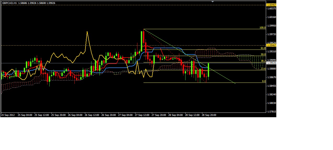This screenshot has height=150, width=333.
Task: Click the current price tag 1.59026
Action: [271, 63]
